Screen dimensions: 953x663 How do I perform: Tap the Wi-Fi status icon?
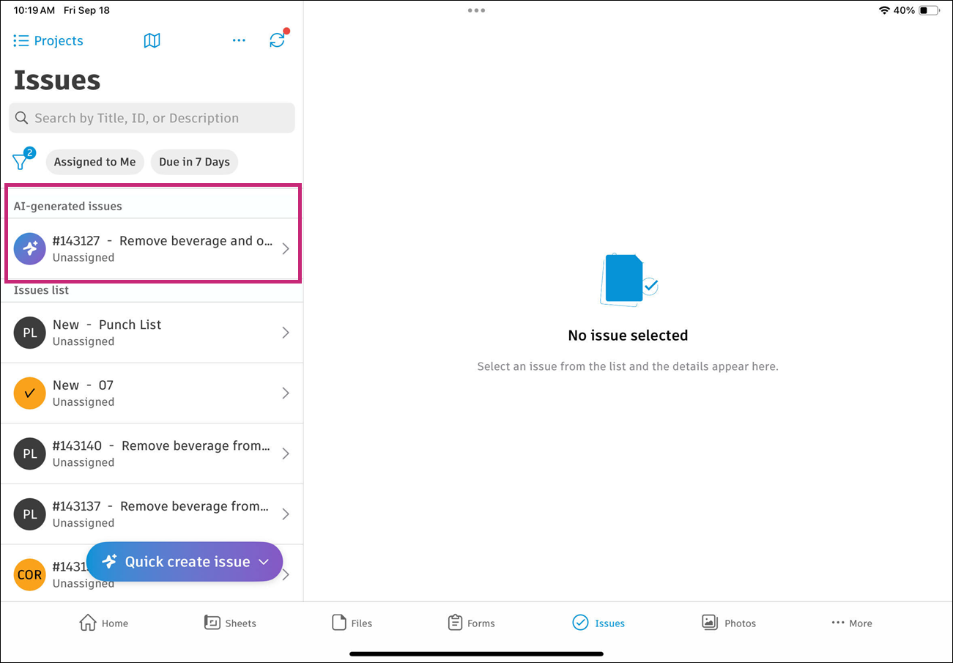tap(884, 10)
